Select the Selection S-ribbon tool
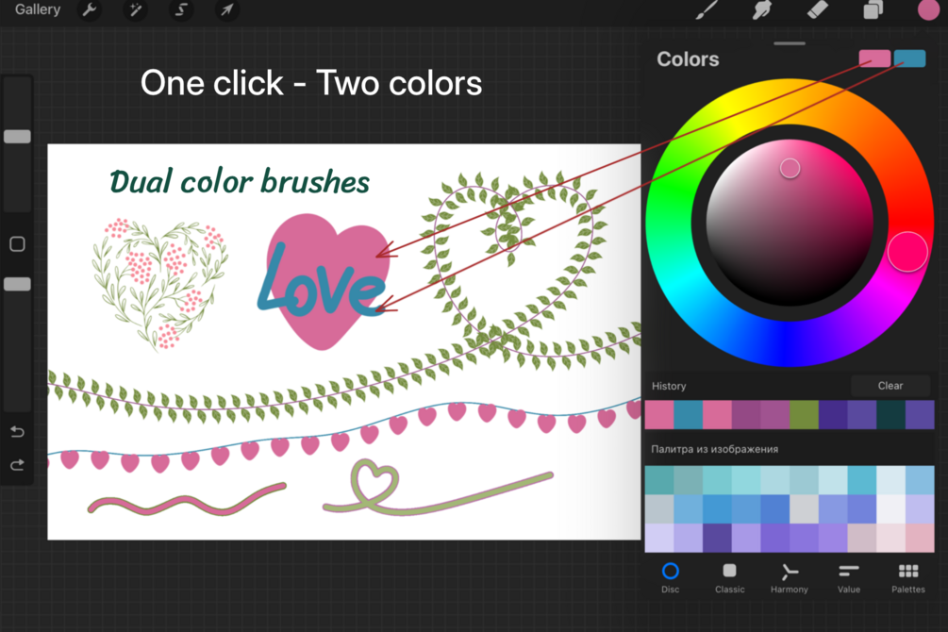 (x=181, y=10)
